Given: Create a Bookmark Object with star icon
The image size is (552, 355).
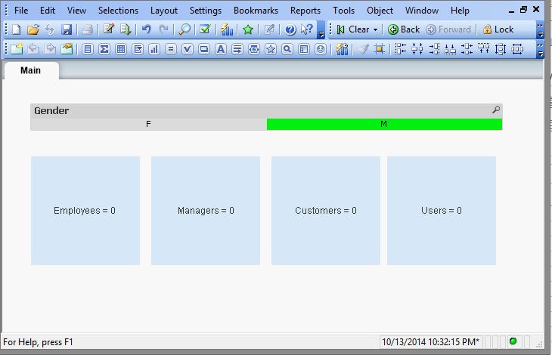Looking at the screenshot, I should tap(271, 49).
